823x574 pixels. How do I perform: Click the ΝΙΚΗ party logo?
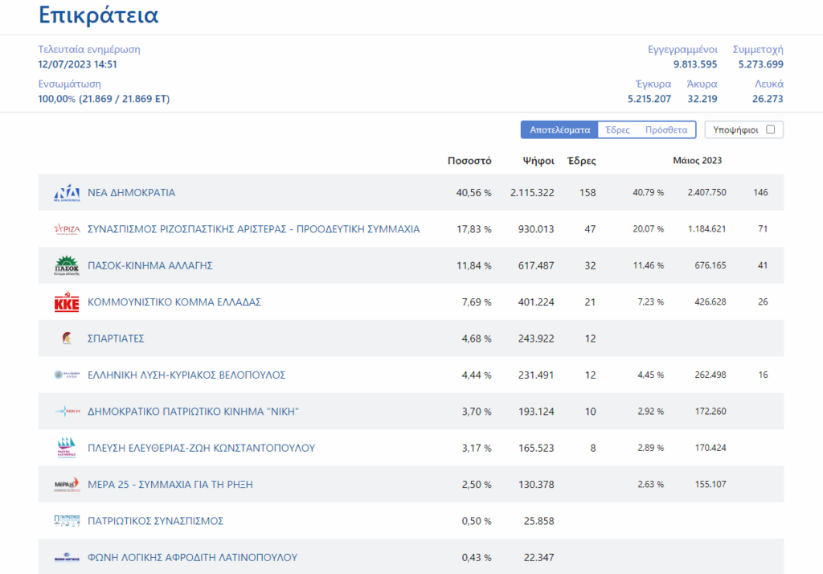(66, 412)
